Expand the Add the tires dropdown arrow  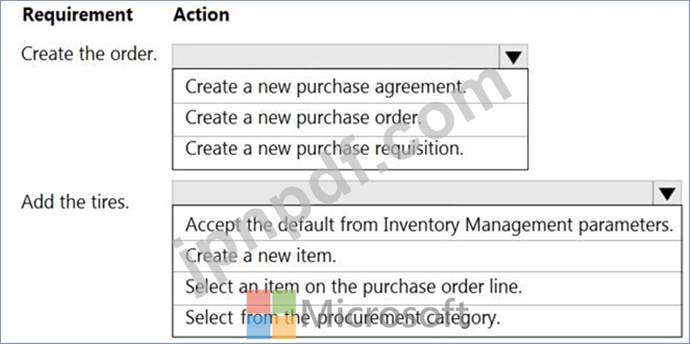(666, 194)
